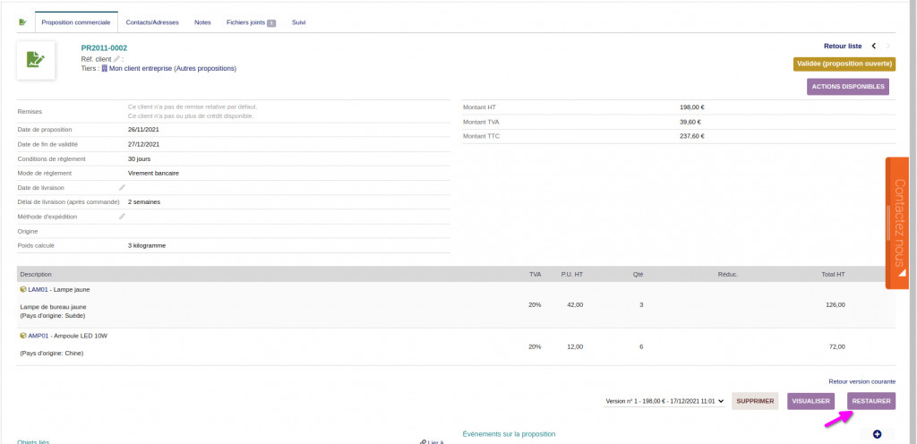Click '30 jours' payment terms value
This screenshot has width=917, height=444.
pos(139,159)
